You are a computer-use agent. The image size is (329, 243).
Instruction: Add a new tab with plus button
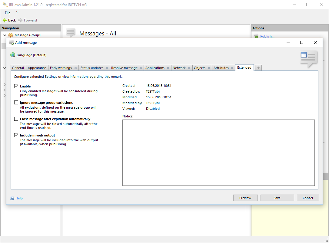coord(258,68)
